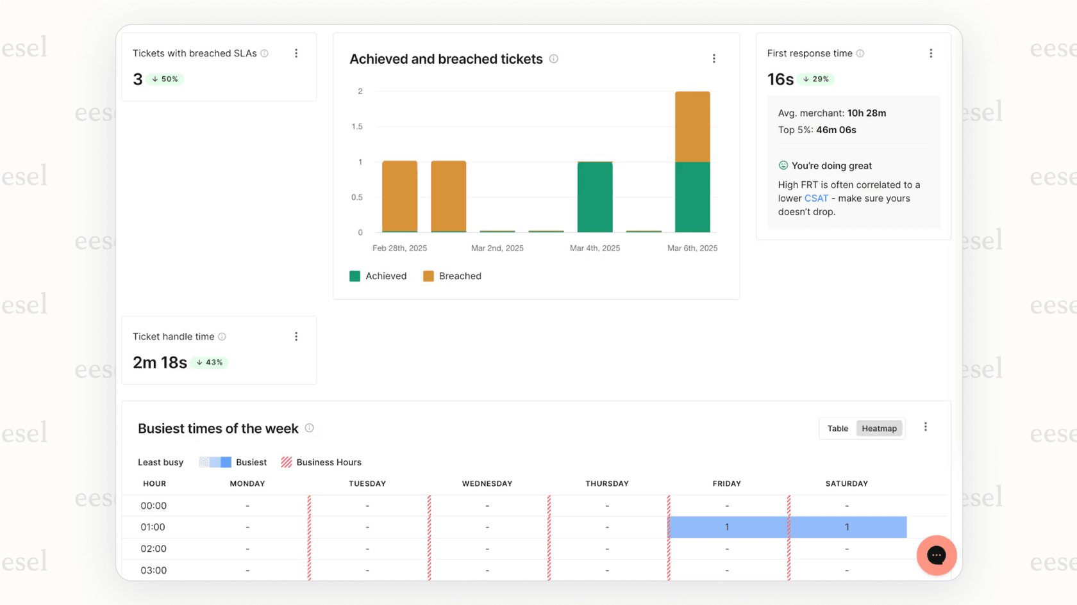Open the Tickets with breached SLAs card menu

(296, 53)
